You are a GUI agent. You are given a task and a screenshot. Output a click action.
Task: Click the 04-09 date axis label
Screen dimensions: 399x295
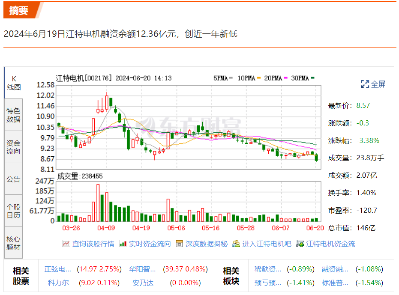coord(106,228)
